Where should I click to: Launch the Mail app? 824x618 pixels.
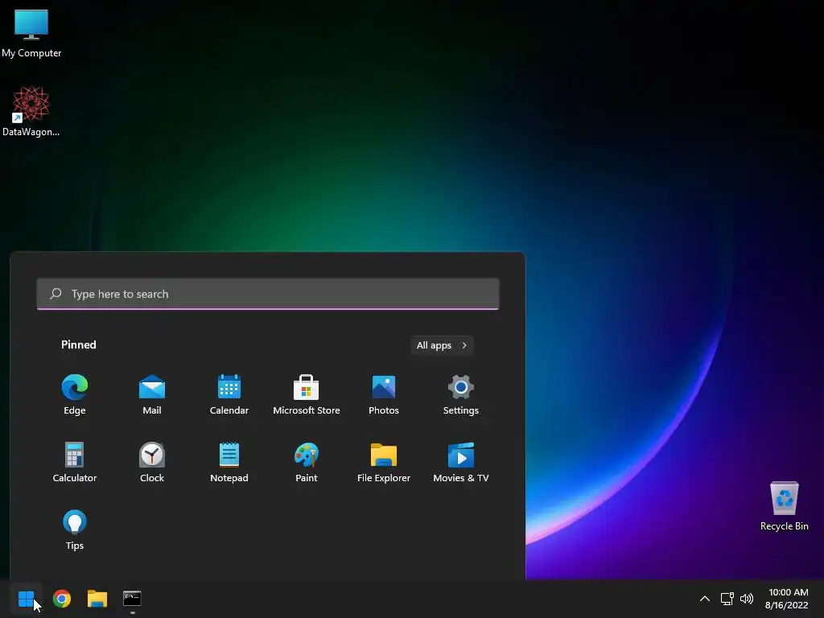pyautogui.click(x=152, y=394)
